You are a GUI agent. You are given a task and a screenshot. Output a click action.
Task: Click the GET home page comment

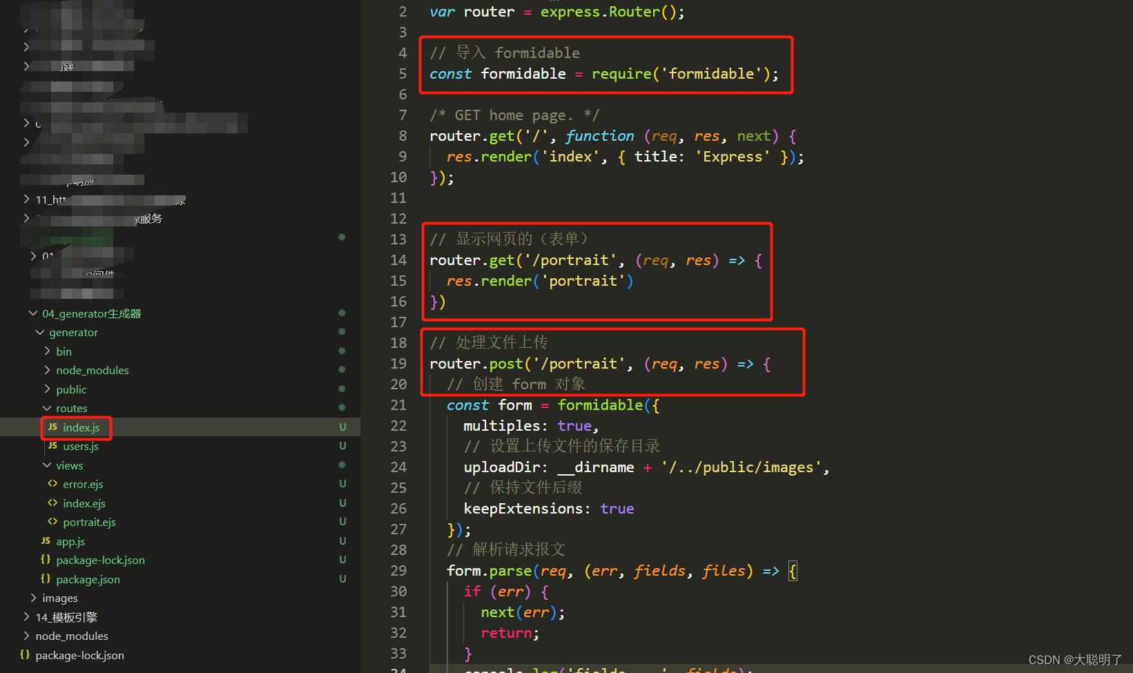[x=514, y=115]
